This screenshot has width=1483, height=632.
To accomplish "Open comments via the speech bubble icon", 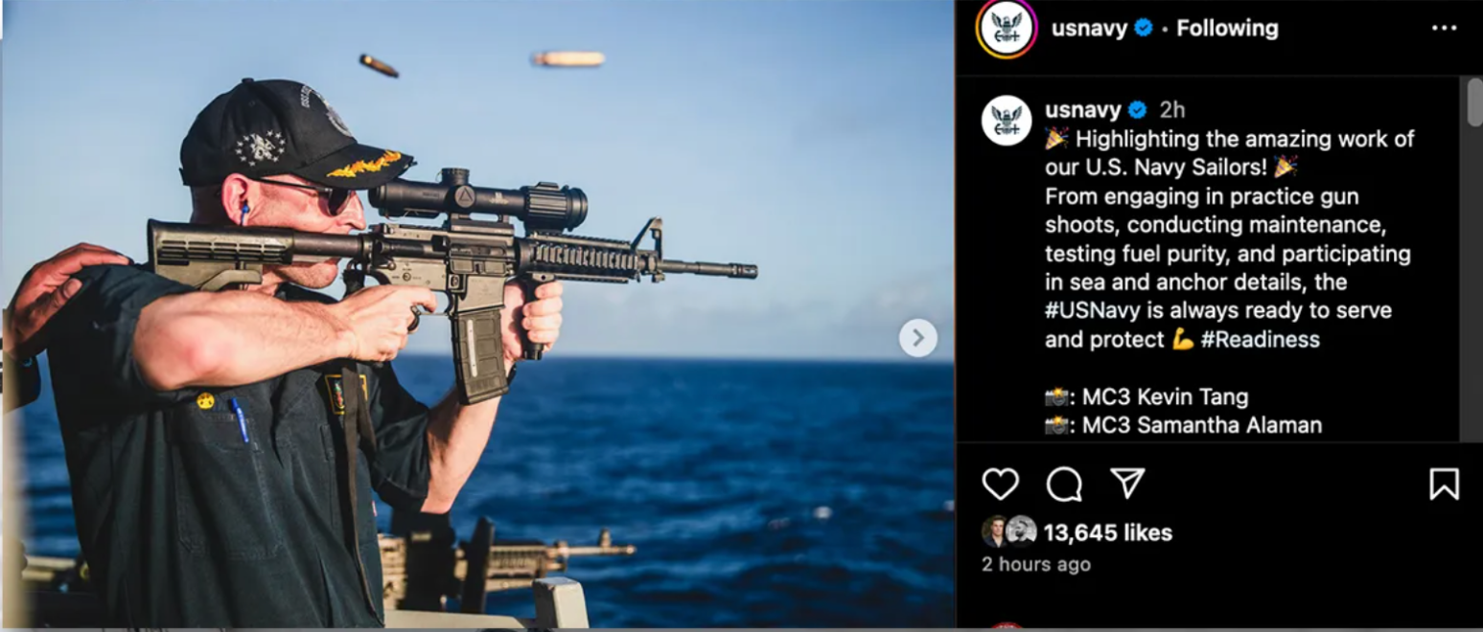I will (1064, 484).
